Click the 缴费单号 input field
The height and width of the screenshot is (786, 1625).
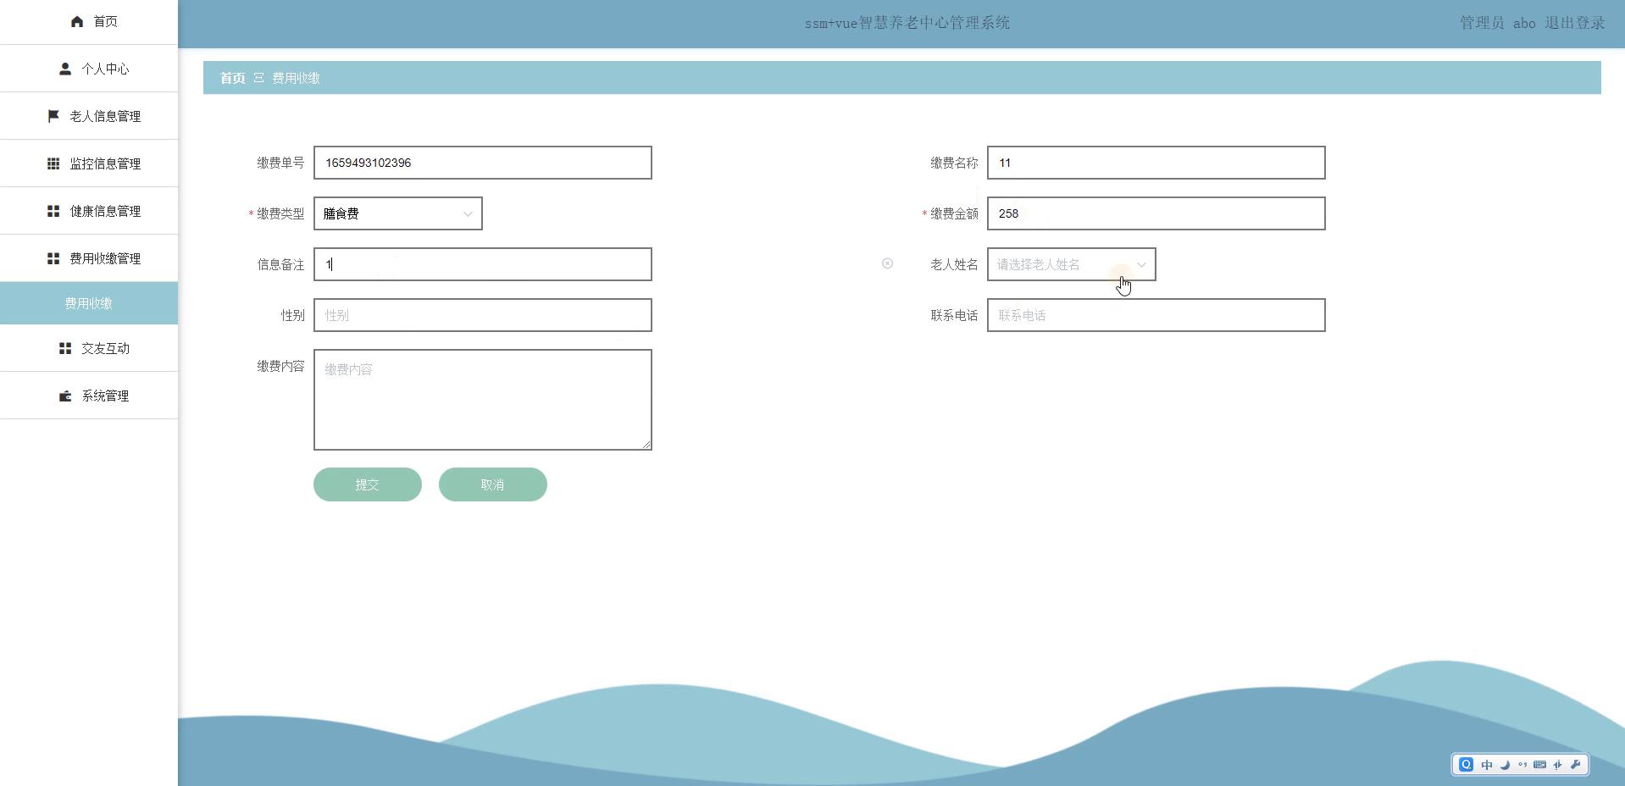[x=483, y=163]
